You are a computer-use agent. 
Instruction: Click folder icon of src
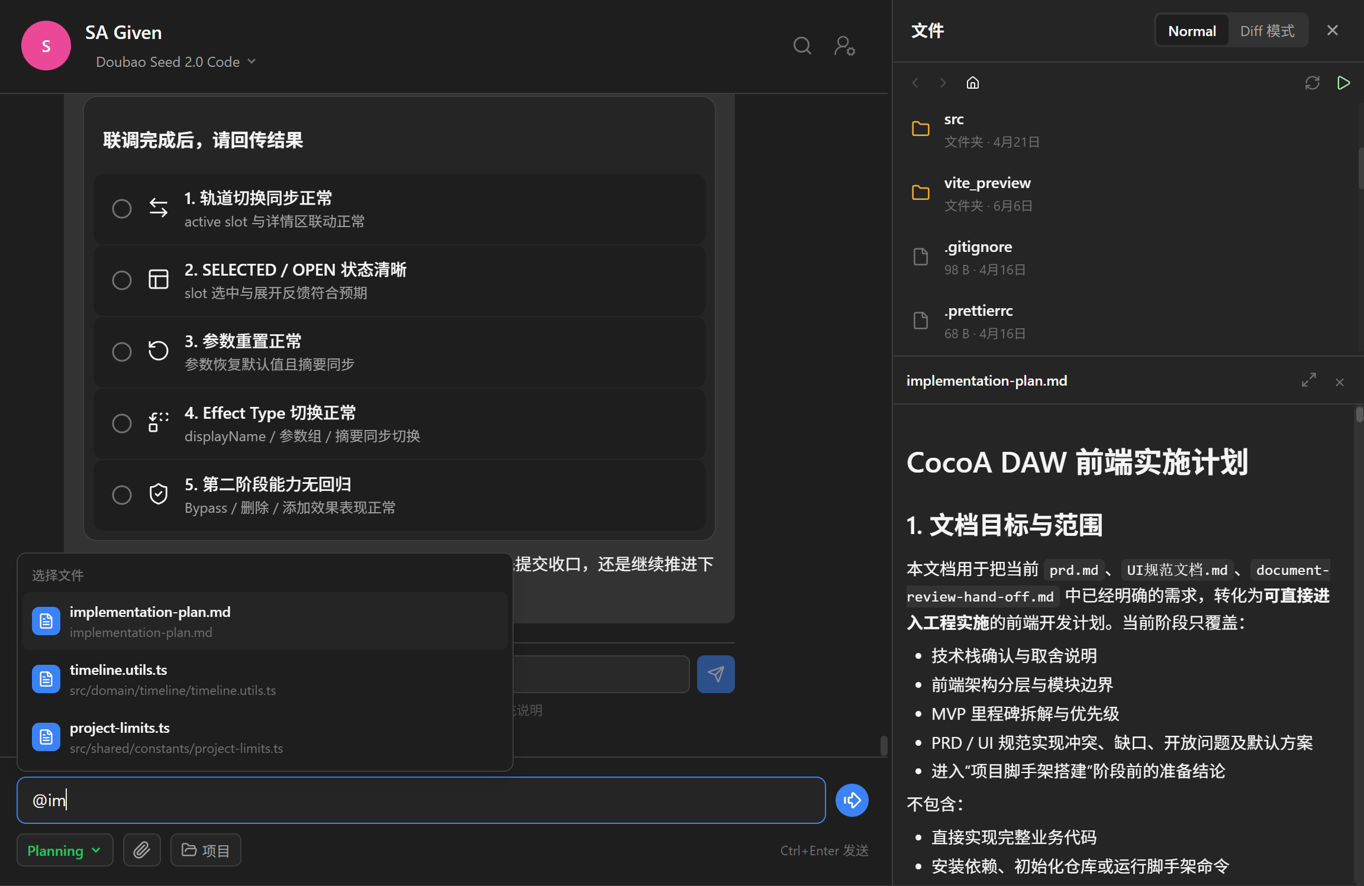[921, 129]
